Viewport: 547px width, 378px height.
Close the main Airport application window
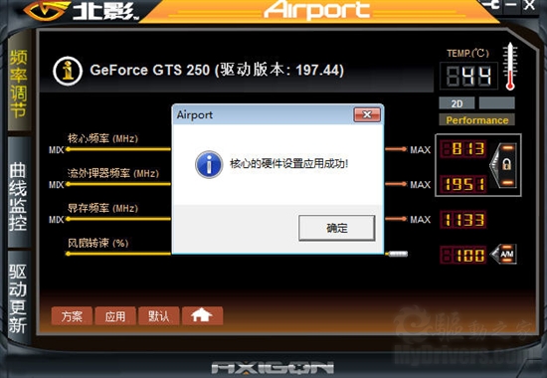pos(529,5)
